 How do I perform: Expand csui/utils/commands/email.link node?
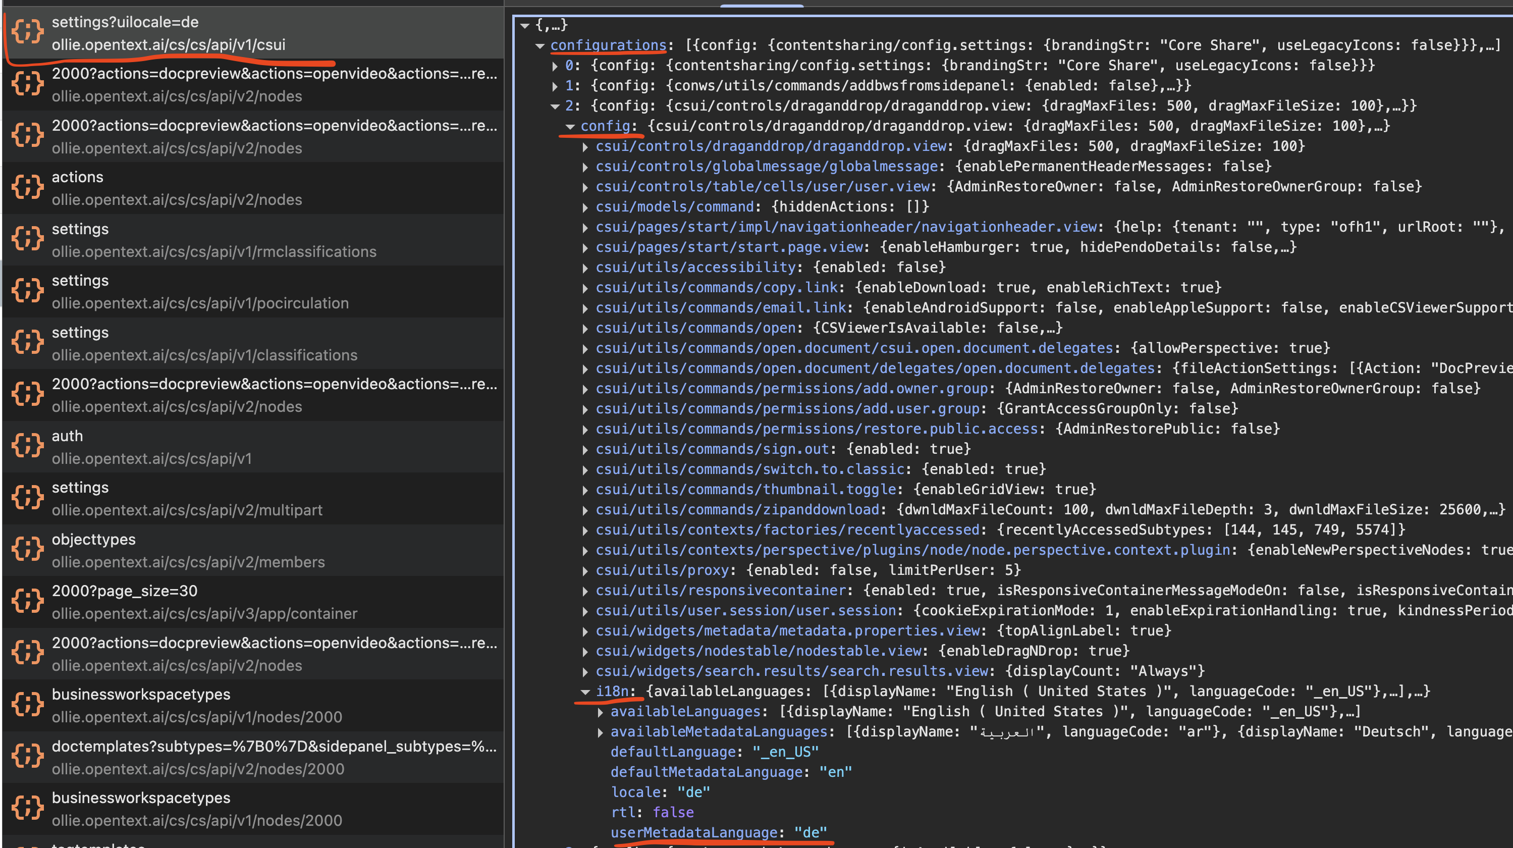coord(585,308)
